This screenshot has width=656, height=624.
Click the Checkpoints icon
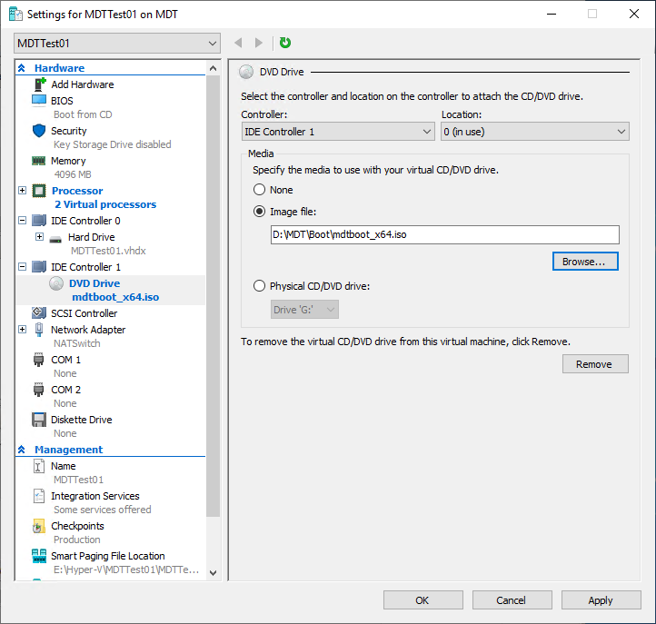pos(39,526)
